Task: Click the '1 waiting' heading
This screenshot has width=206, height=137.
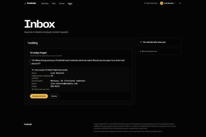Action: [32, 43]
